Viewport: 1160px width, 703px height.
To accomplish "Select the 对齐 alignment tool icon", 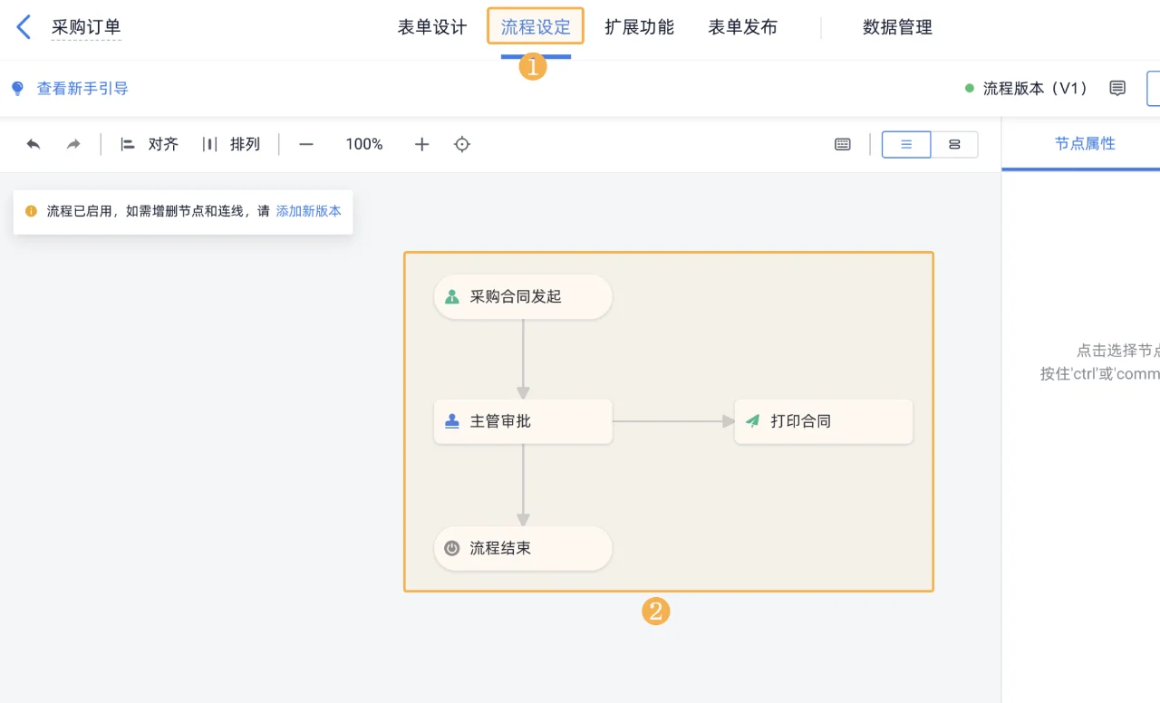I will click(128, 144).
